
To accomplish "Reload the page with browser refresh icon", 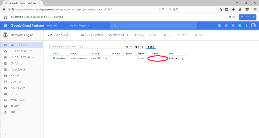I will click(x=163, y=9).
